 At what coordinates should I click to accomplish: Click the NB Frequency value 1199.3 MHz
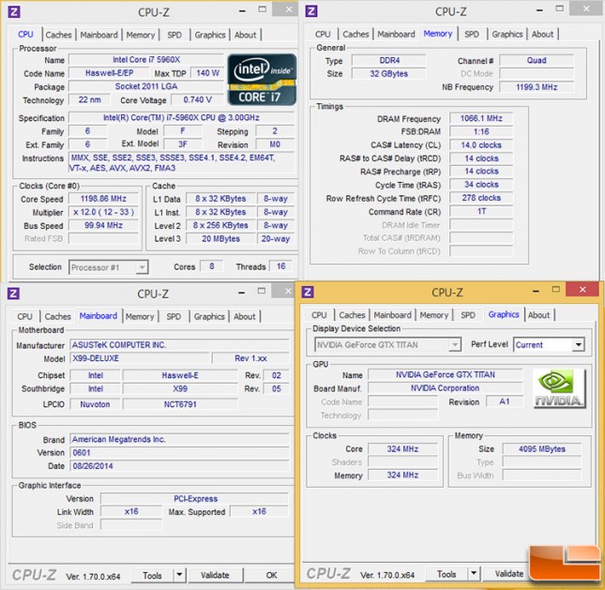[537, 87]
